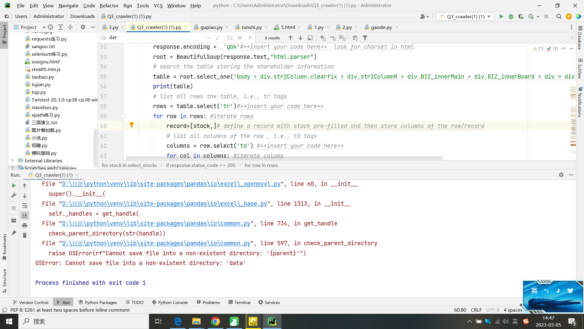Viewport: 584px width, 329px height.
Task: Click the search results navigation next arrow
Action: [x=301, y=37]
